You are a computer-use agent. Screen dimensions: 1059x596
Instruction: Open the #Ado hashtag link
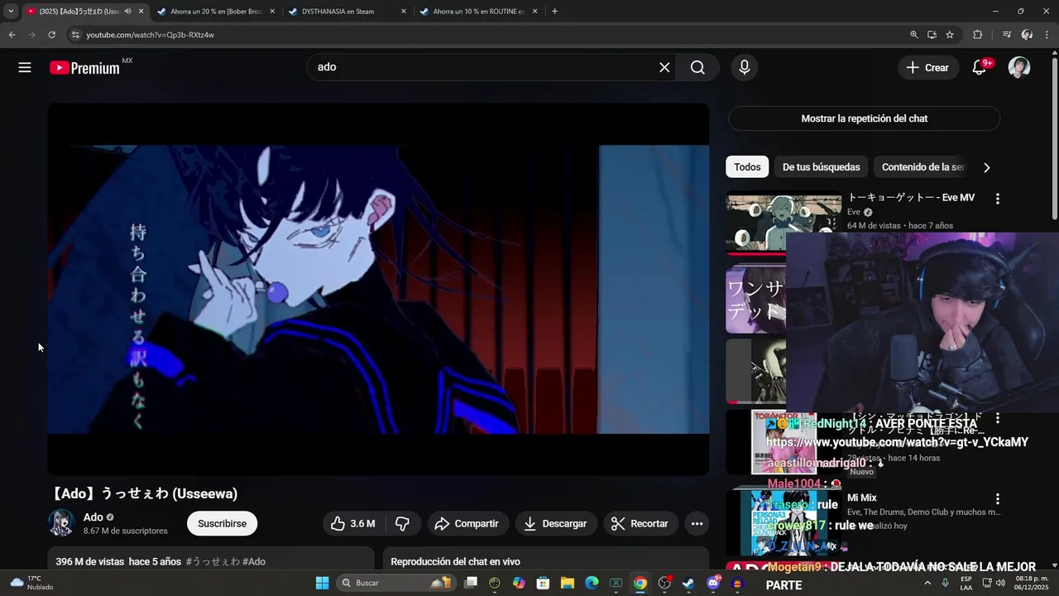coord(254,561)
